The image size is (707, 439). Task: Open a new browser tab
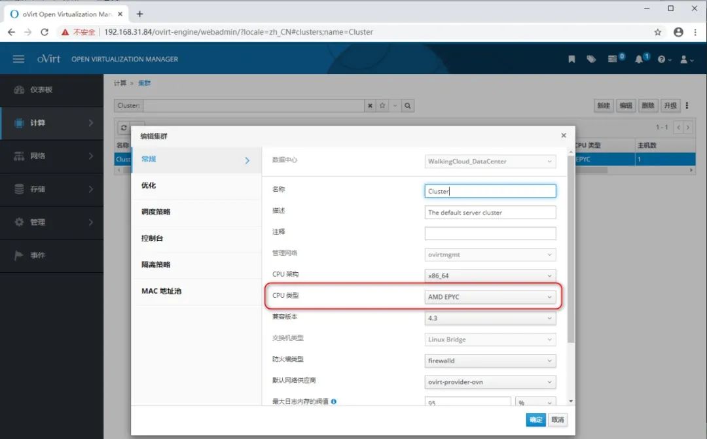point(140,14)
